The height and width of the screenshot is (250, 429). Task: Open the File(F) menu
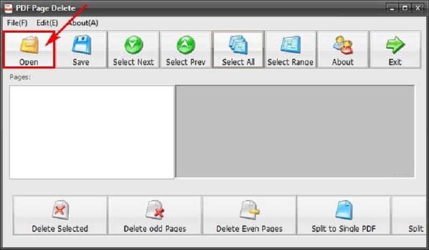pos(17,23)
